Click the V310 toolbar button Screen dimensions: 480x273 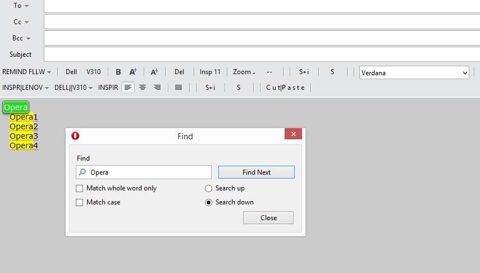click(x=93, y=72)
